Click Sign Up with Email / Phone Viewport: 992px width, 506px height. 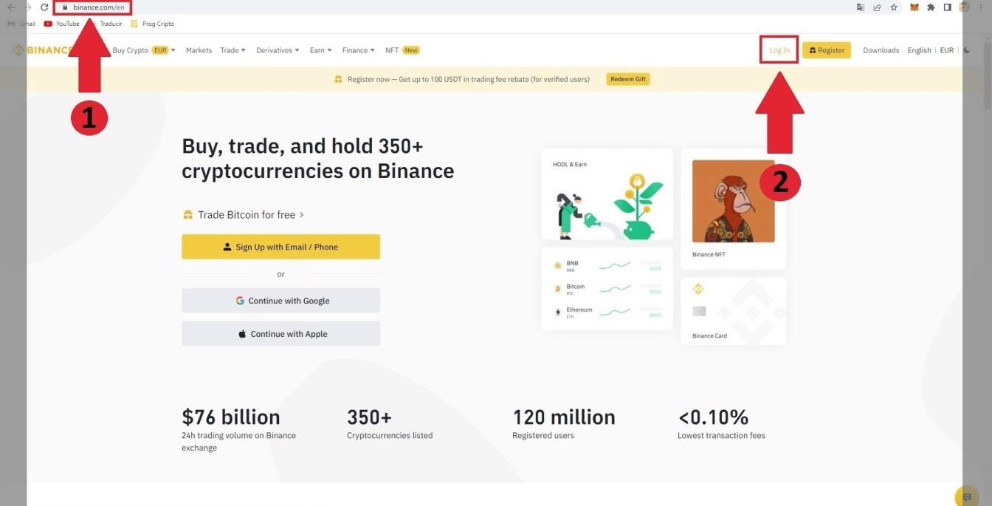click(x=280, y=247)
